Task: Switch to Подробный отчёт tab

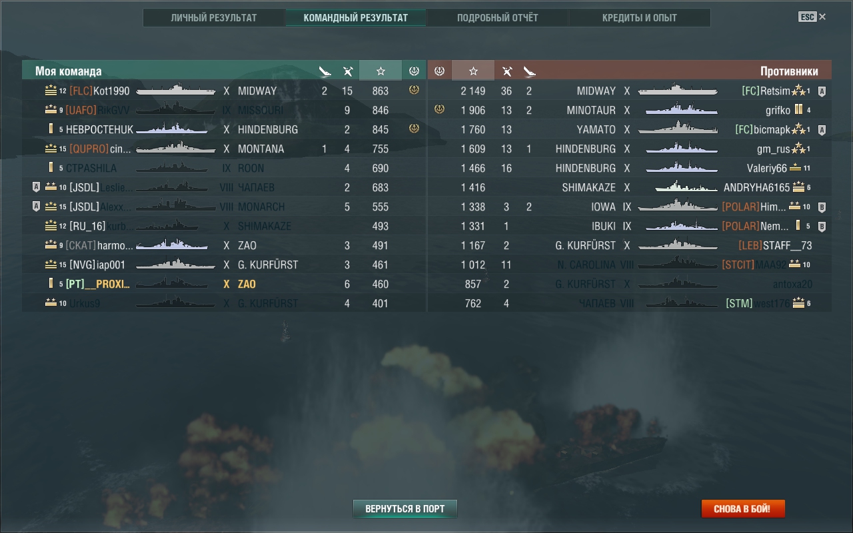Action: pos(497,18)
